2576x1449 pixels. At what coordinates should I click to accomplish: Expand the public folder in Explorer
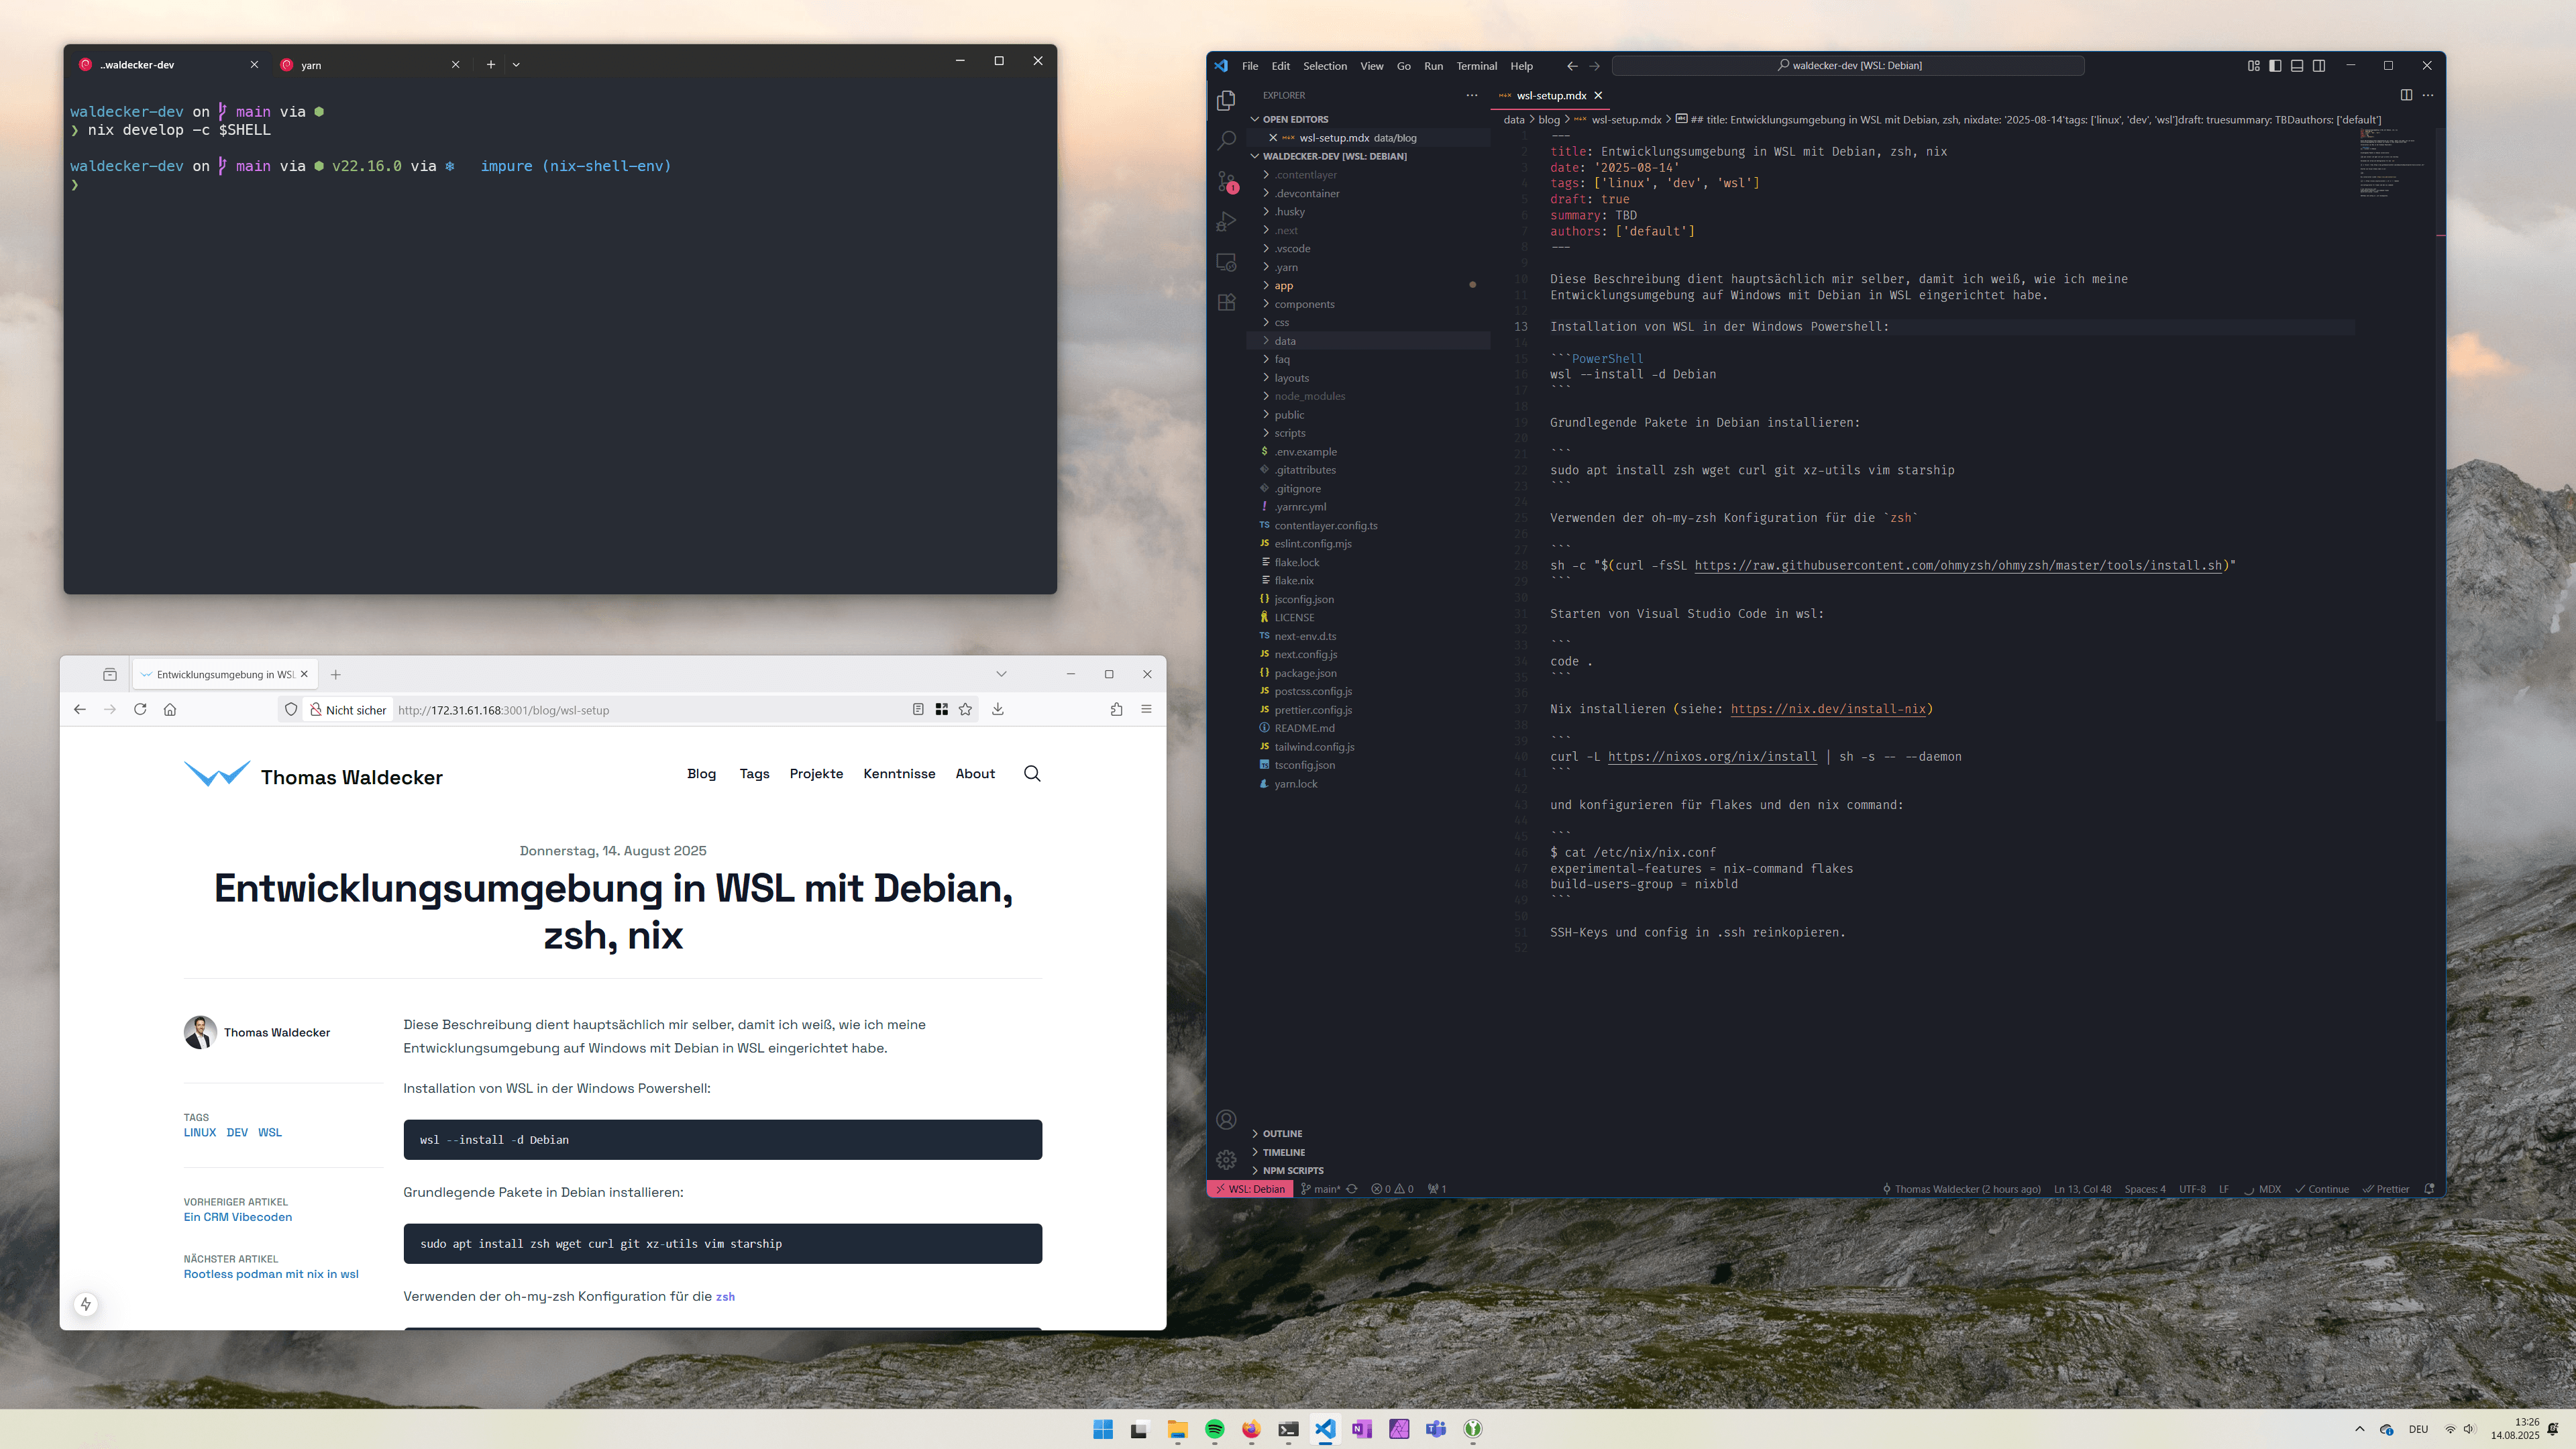[1368, 414]
